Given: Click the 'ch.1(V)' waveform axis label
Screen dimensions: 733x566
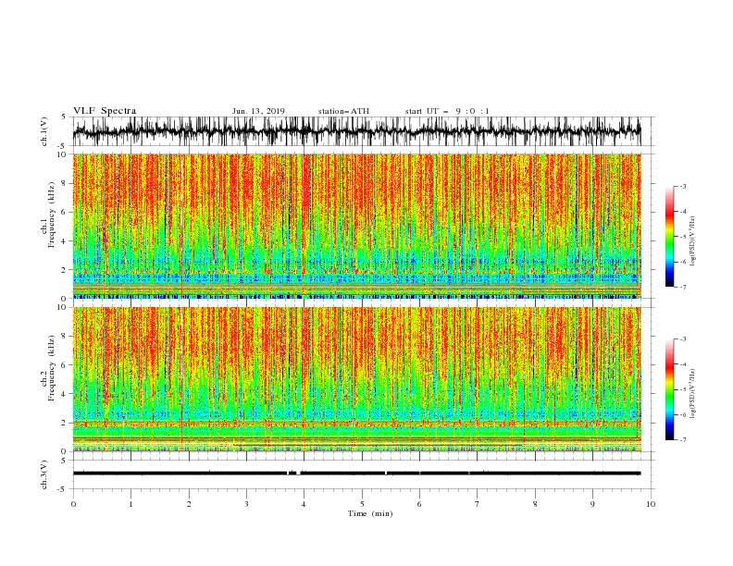Looking at the screenshot, I should 44,131.
